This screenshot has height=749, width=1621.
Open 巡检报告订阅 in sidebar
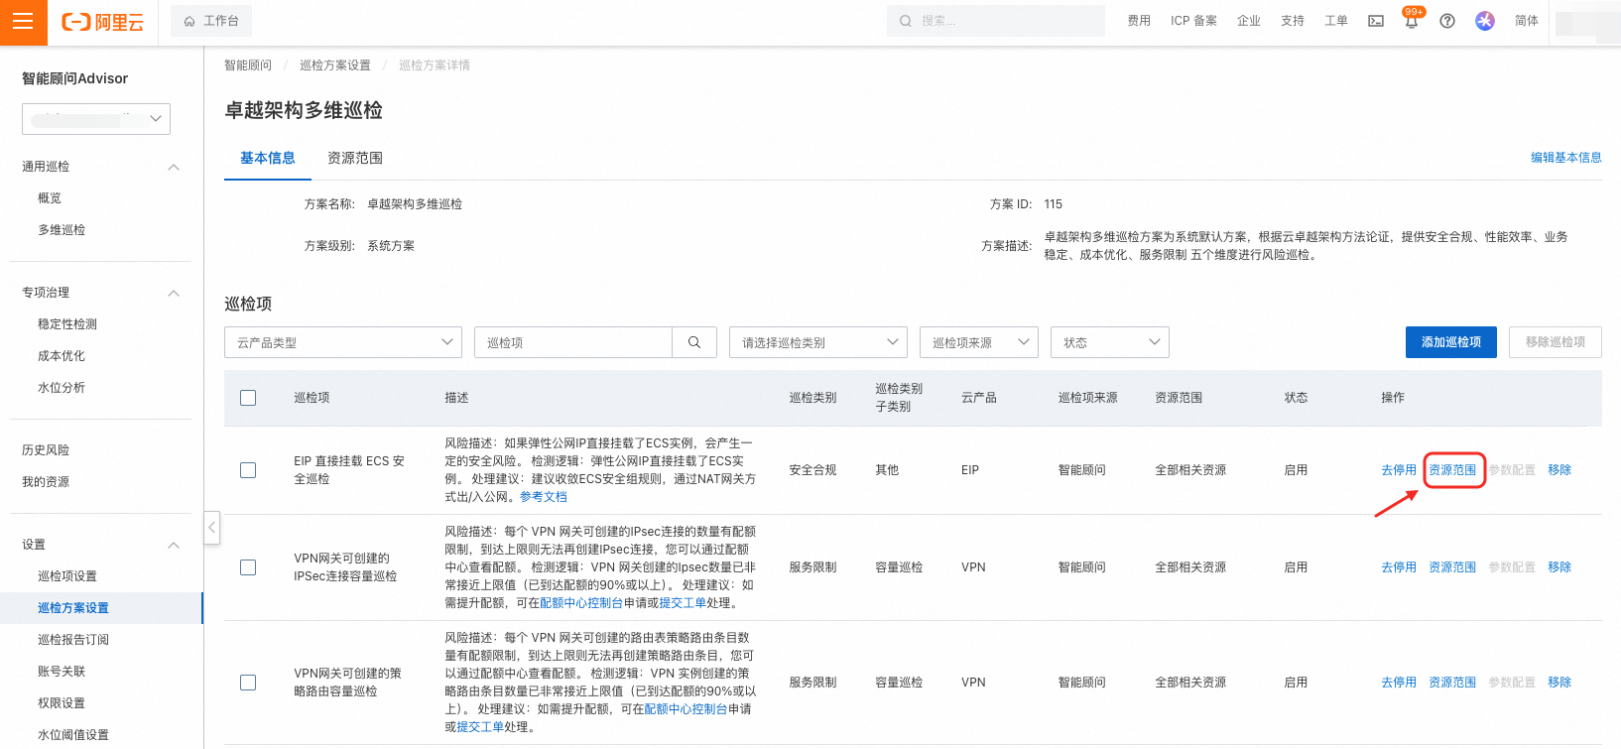(x=73, y=640)
